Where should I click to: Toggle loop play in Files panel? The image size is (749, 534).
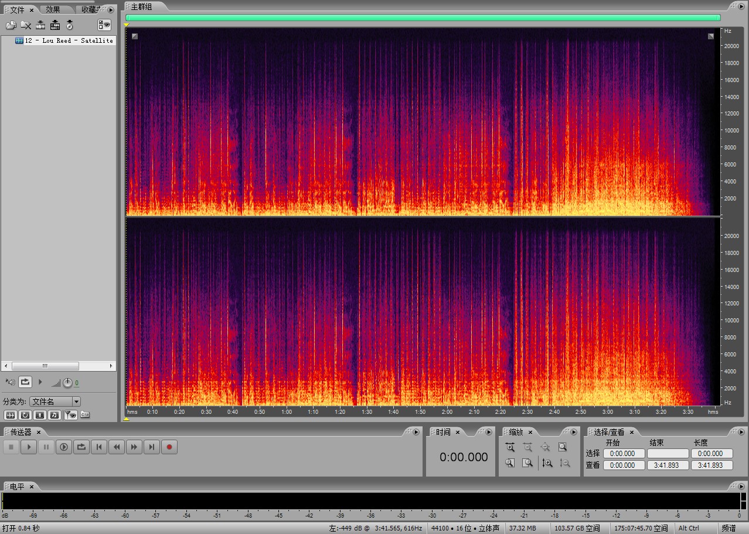pyautogui.click(x=25, y=382)
